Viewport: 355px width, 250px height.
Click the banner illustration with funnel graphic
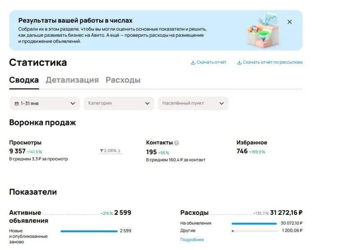coord(263,30)
